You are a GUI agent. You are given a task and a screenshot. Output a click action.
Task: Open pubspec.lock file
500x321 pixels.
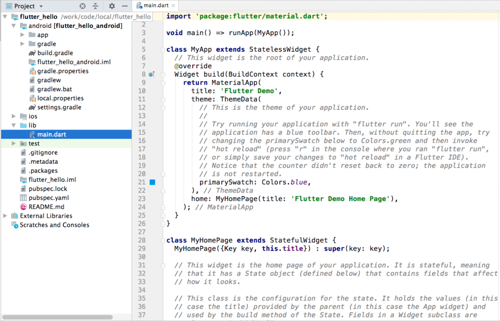(x=48, y=189)
